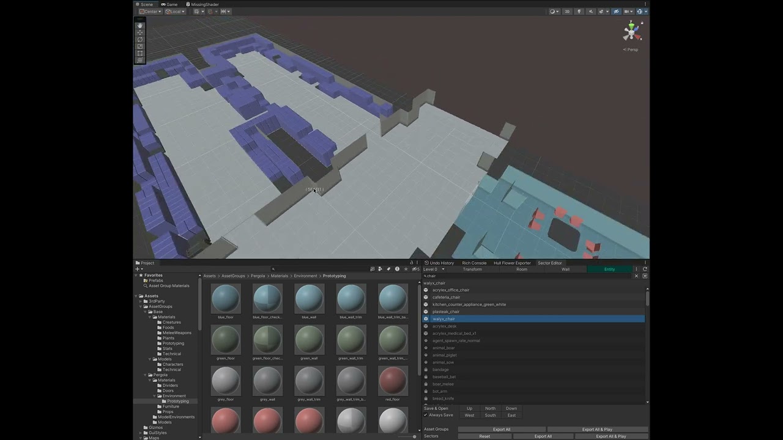Click the chair search field in Sector Editor

(527, 276)
